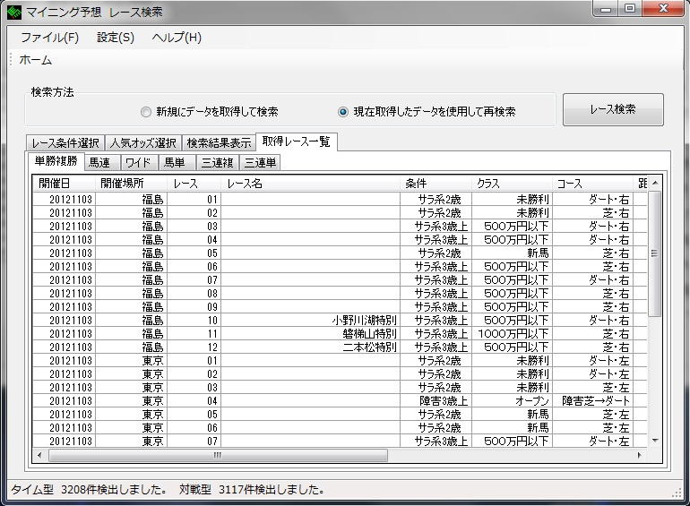Select 東京 cell in race 07 row
690x506 pixels.
coord(131,441)
